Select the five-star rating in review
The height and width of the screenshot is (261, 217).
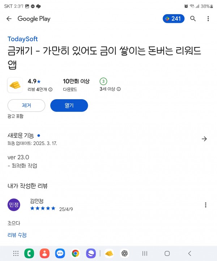(x=43, y=208)
